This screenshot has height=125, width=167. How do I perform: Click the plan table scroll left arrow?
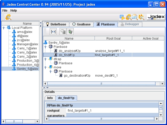(x=45, y=84)
